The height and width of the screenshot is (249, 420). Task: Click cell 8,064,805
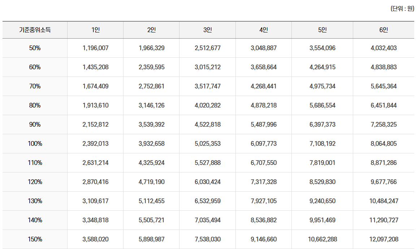(x=384, y=144)
